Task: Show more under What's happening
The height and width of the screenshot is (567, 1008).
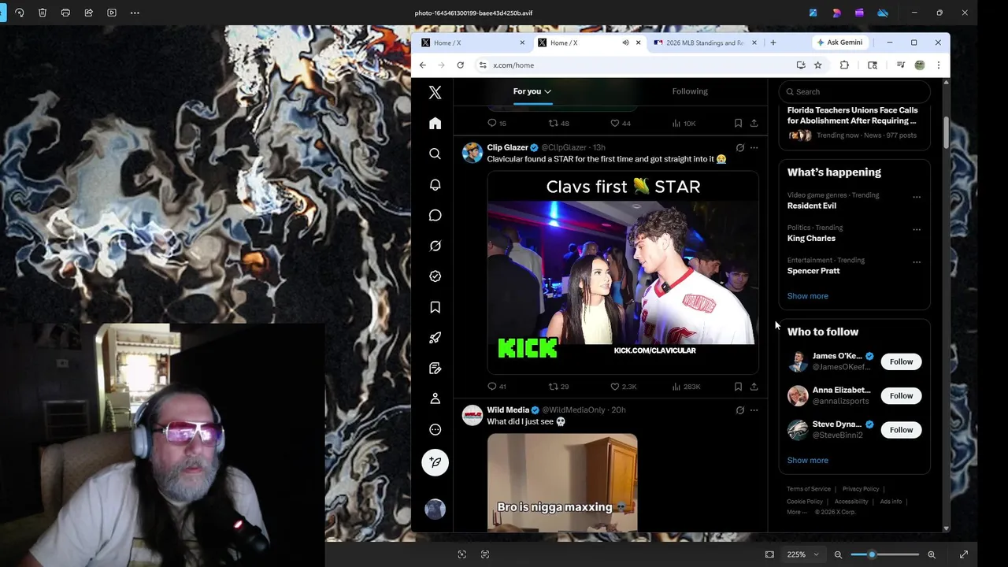Action: point(807,296)
